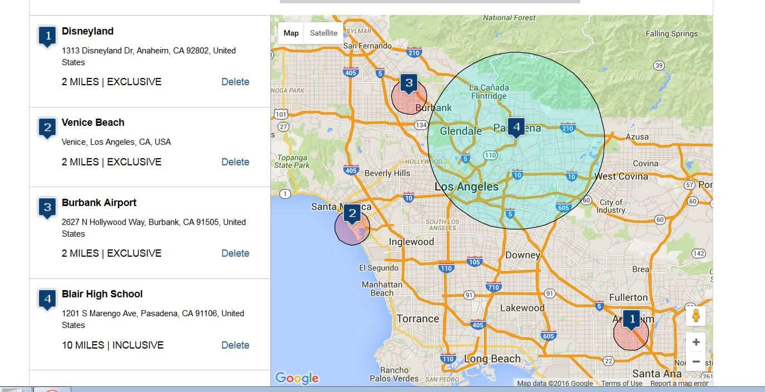Image resolution: width=765 pixels, height=392 pixels.
Task: Click the Lakewood map label
Action: point(522,308)
